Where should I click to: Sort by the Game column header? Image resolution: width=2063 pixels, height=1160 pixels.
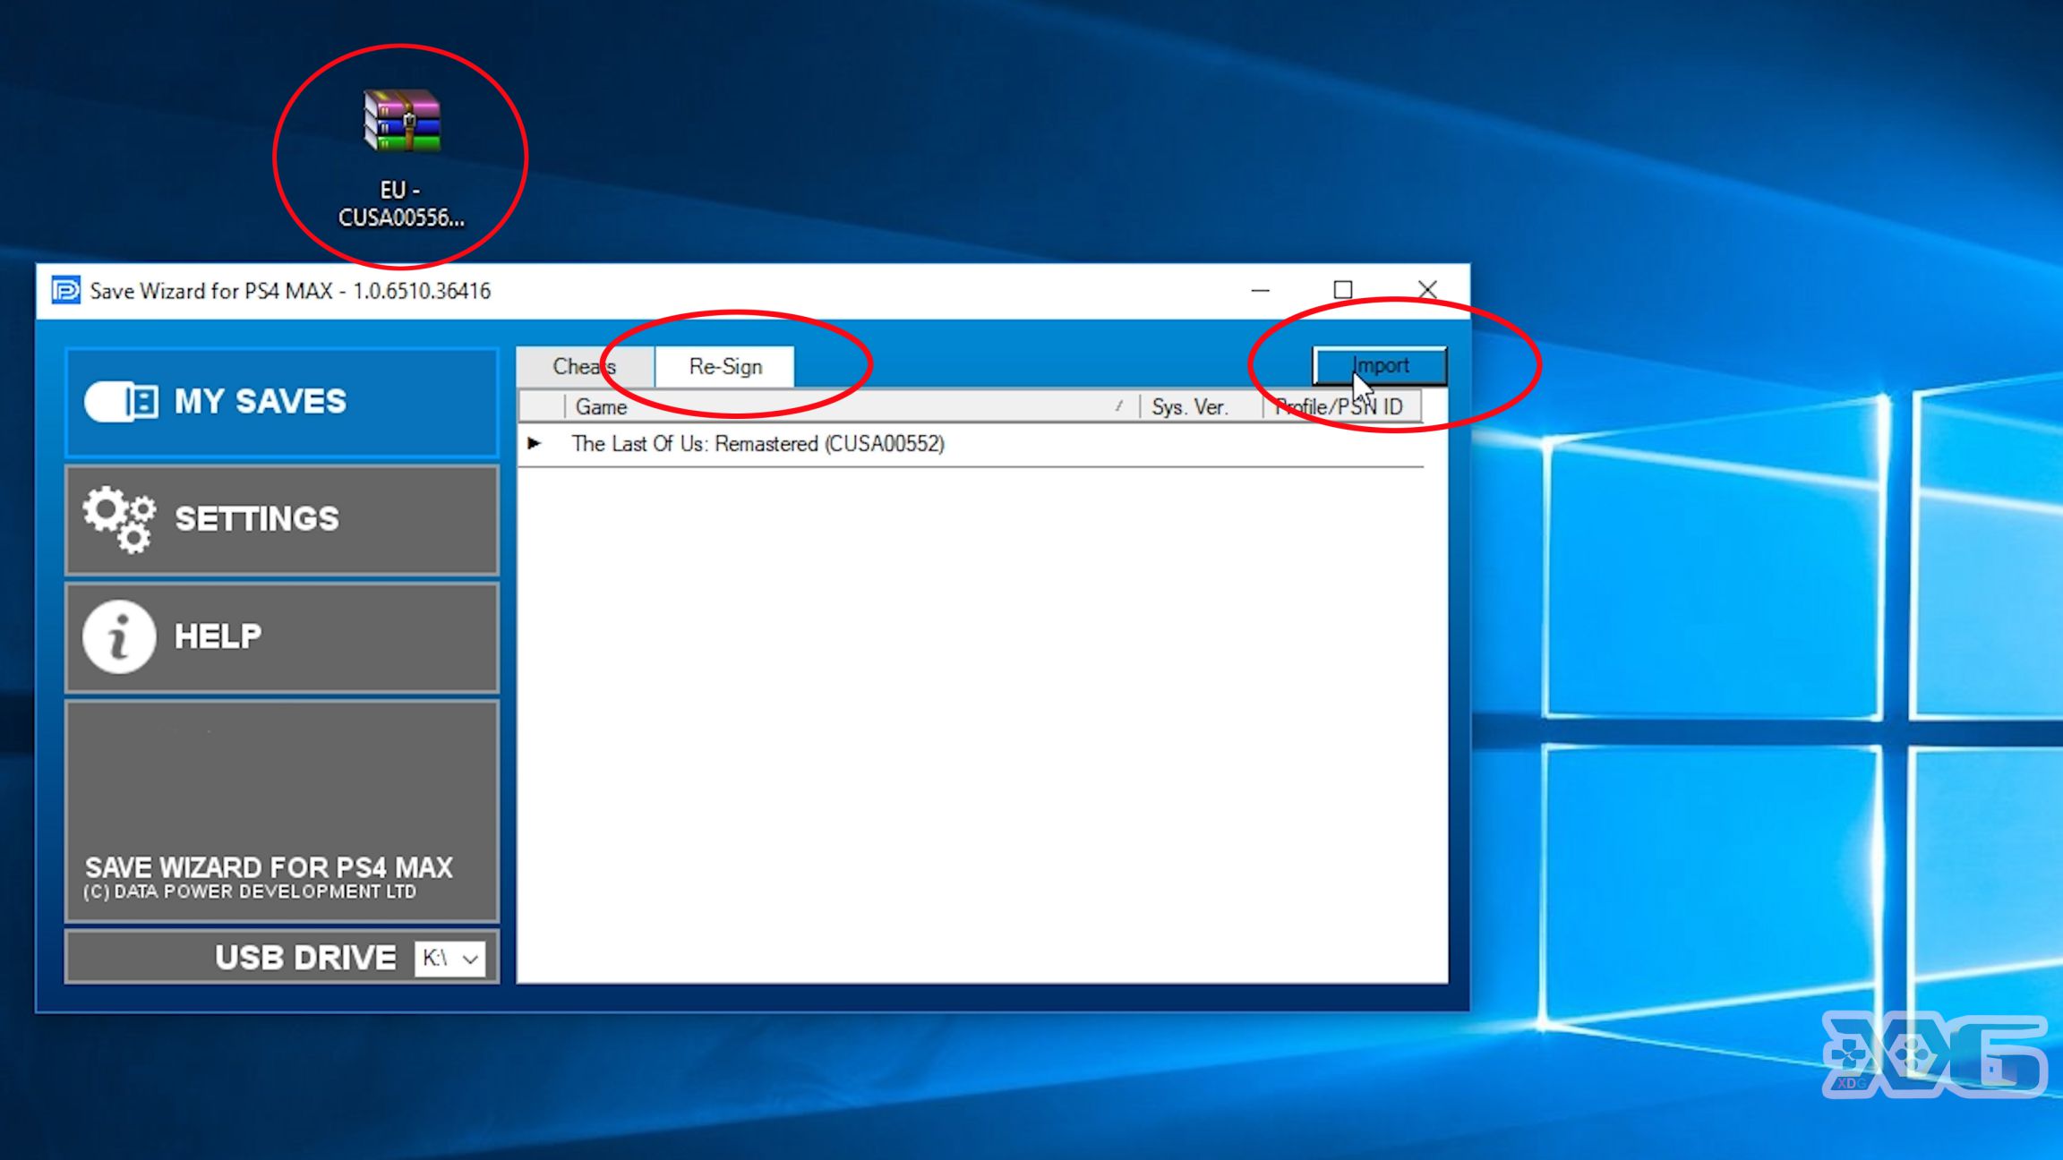(x=851, y=406)
